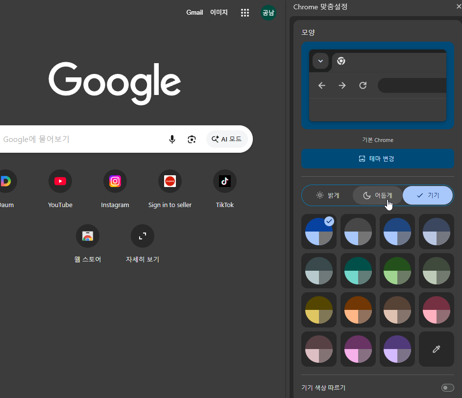Click the back arrow in theme preview
This screenshot has width=462, height=398.
(x=322, y=85)
